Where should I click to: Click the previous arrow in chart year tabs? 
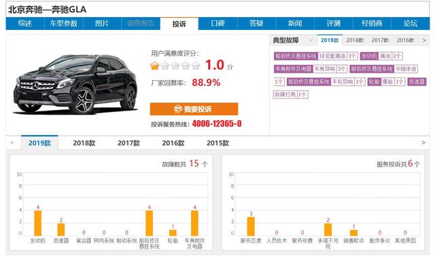tap(12, 143)
